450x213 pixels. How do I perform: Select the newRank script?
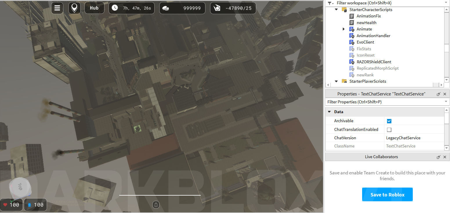click(365, 75)
